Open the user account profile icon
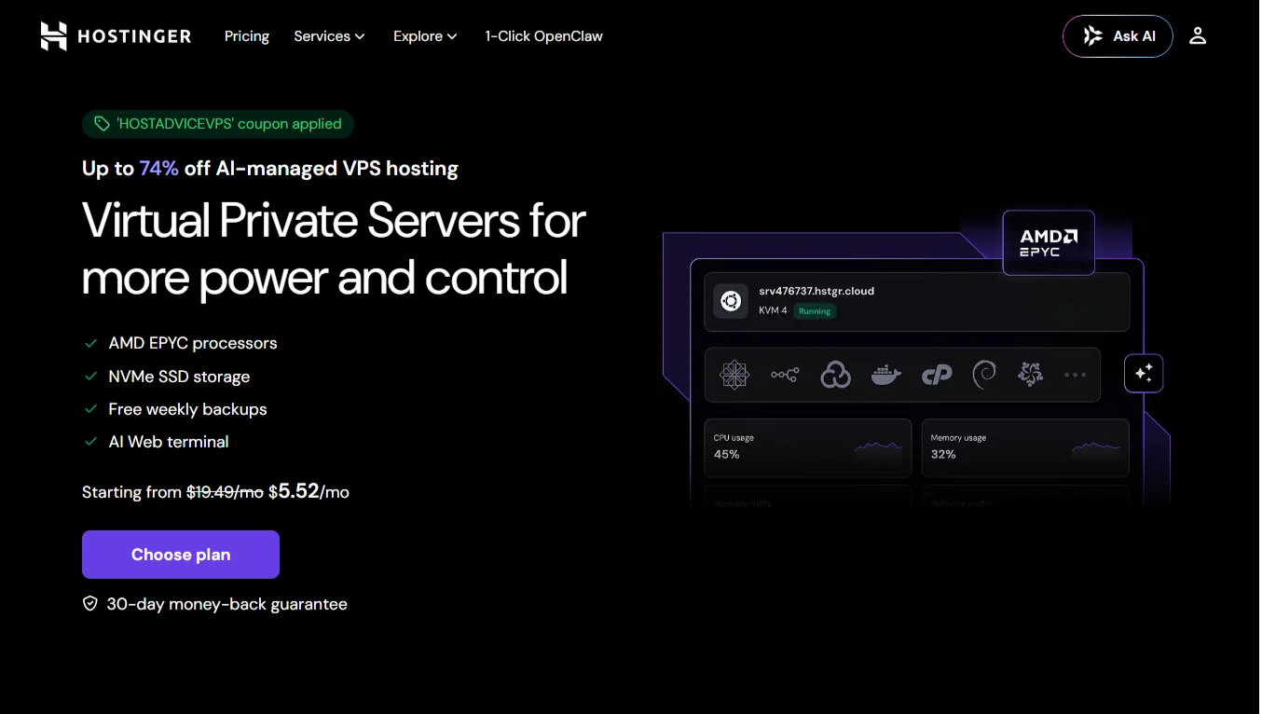This screenshot has width=1262, height=714. pyautogui.click(x=1198, y=36)
